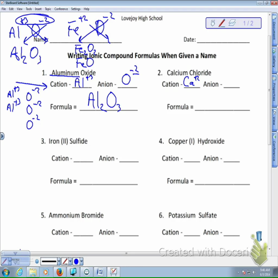Select the red pen tool in floating toolbar

click(x=222, y=23)
